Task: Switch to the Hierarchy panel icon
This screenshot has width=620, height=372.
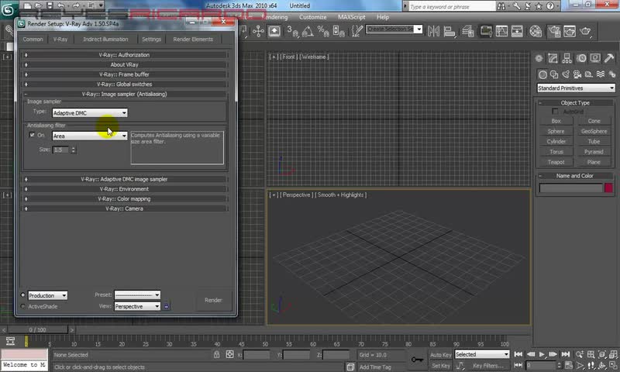Action: pyautogui.click(x=567, y=58)
